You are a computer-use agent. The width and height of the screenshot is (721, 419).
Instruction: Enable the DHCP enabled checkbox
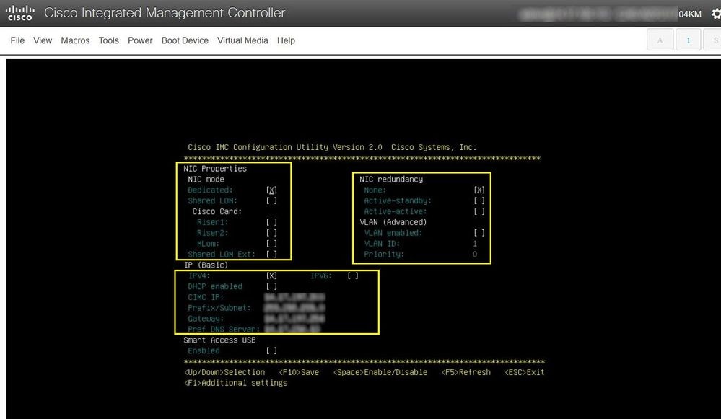[272, 286]
